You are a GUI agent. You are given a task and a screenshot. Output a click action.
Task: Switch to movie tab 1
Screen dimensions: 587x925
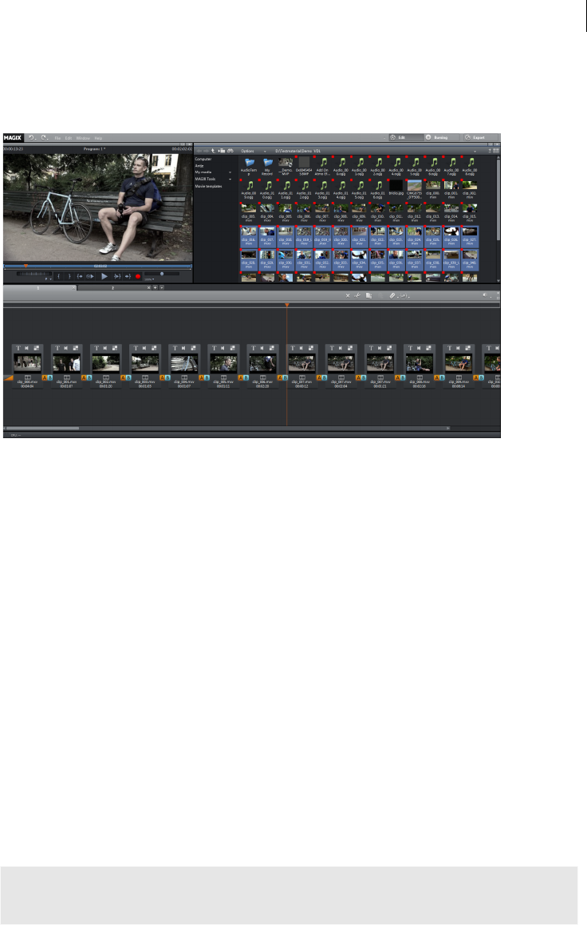39,288
